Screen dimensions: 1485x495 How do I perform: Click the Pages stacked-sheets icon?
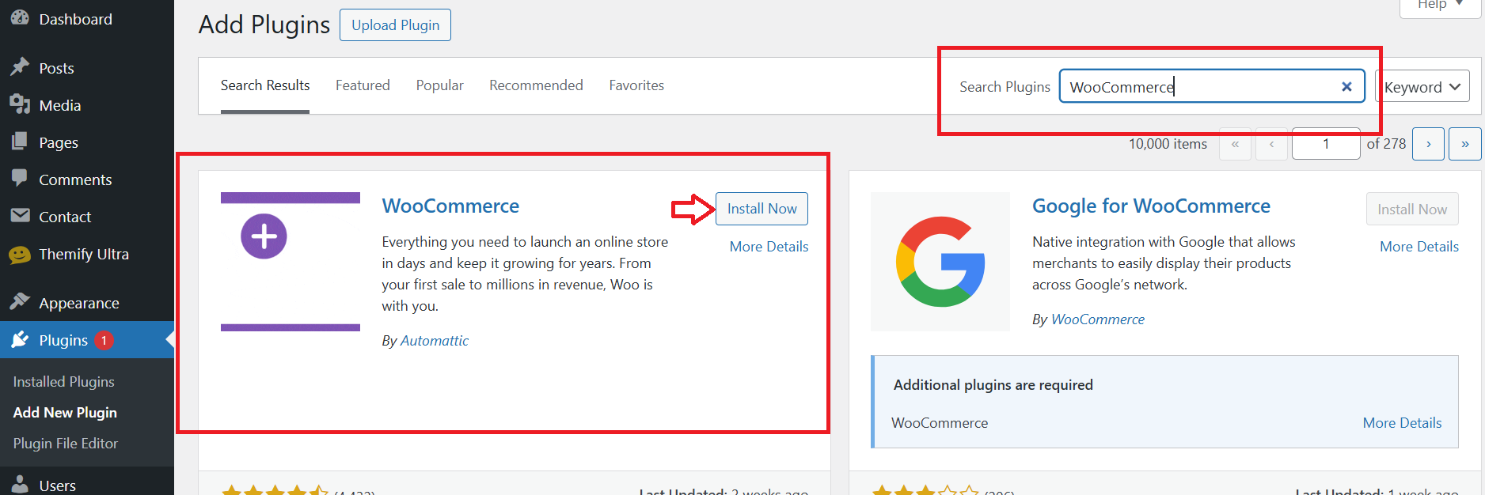point(20,142)
